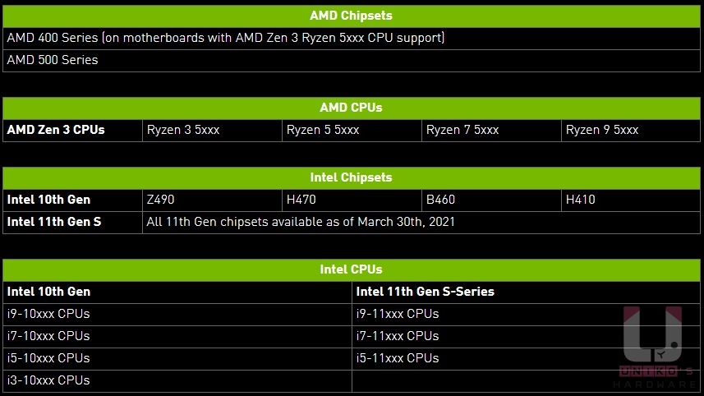
Task: Click the H410 chipset cell
Action: pyautogui.click(x=631, y=200)
